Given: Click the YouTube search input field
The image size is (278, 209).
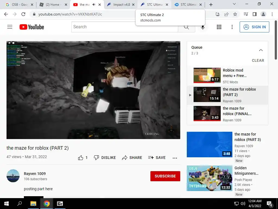Looking at the screenshot, I should [125, 27].
